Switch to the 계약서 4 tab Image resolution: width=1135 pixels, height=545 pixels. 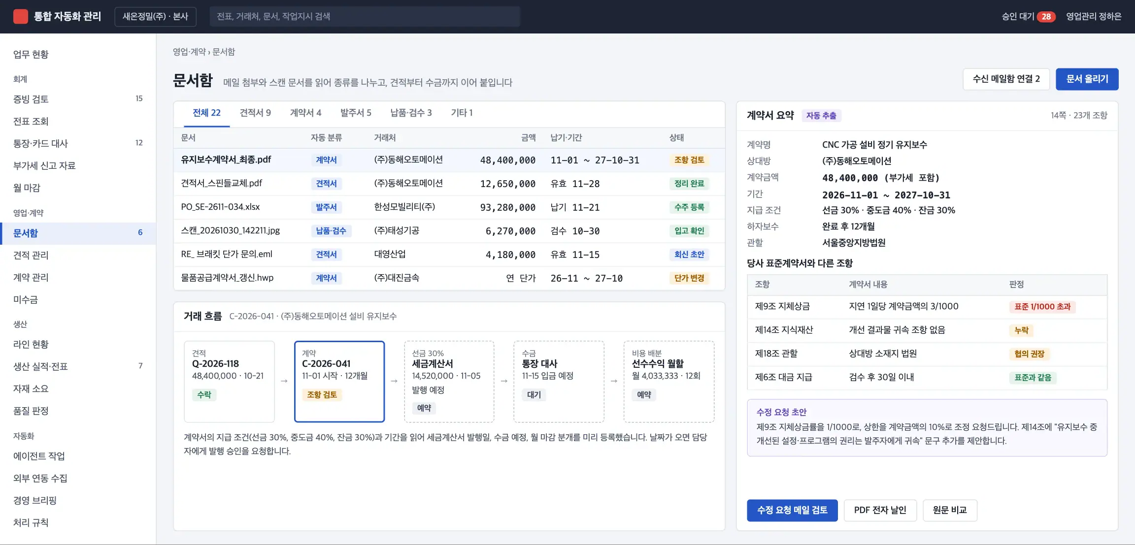point(305,113)
